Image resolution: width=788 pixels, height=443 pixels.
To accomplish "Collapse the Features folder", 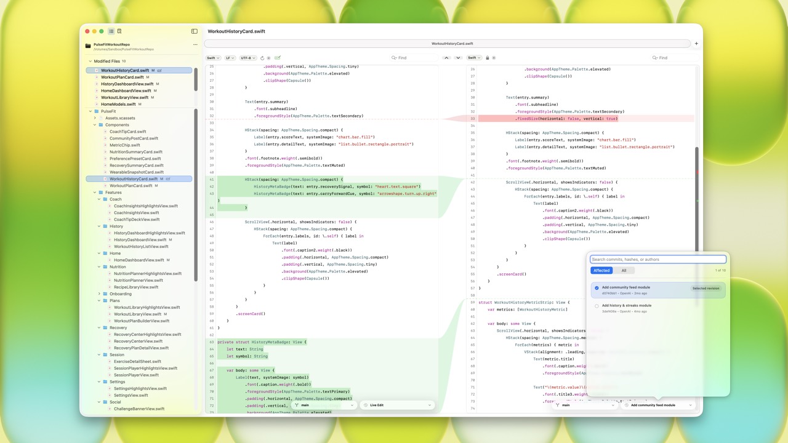I will tap(95, 193).
